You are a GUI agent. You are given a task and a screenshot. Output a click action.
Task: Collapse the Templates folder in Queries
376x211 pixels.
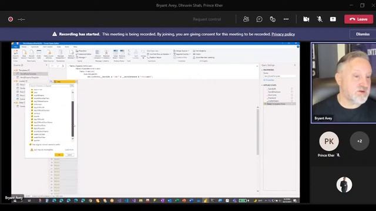15,70
